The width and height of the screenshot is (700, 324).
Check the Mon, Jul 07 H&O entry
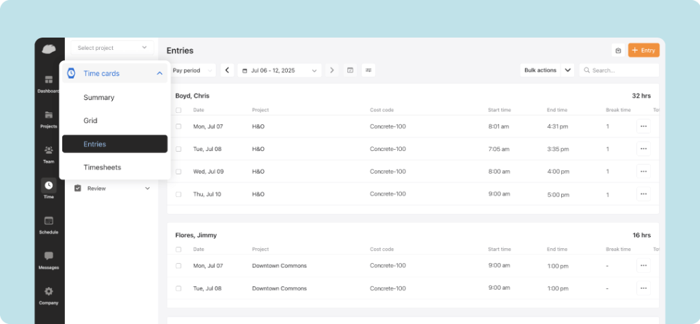[x=178, y=126]
